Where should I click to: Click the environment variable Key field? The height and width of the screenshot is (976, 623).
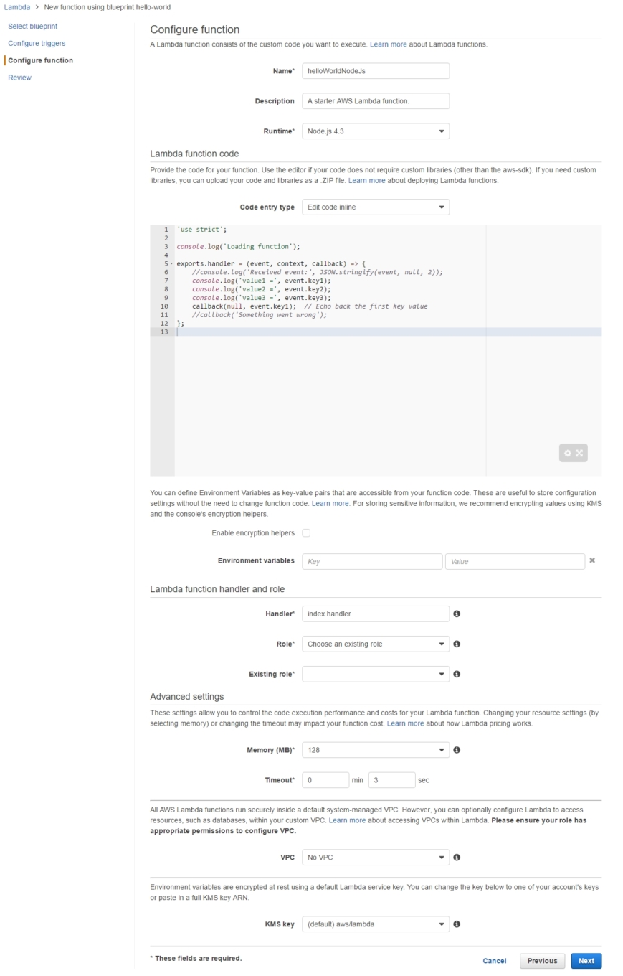point(372,561)
